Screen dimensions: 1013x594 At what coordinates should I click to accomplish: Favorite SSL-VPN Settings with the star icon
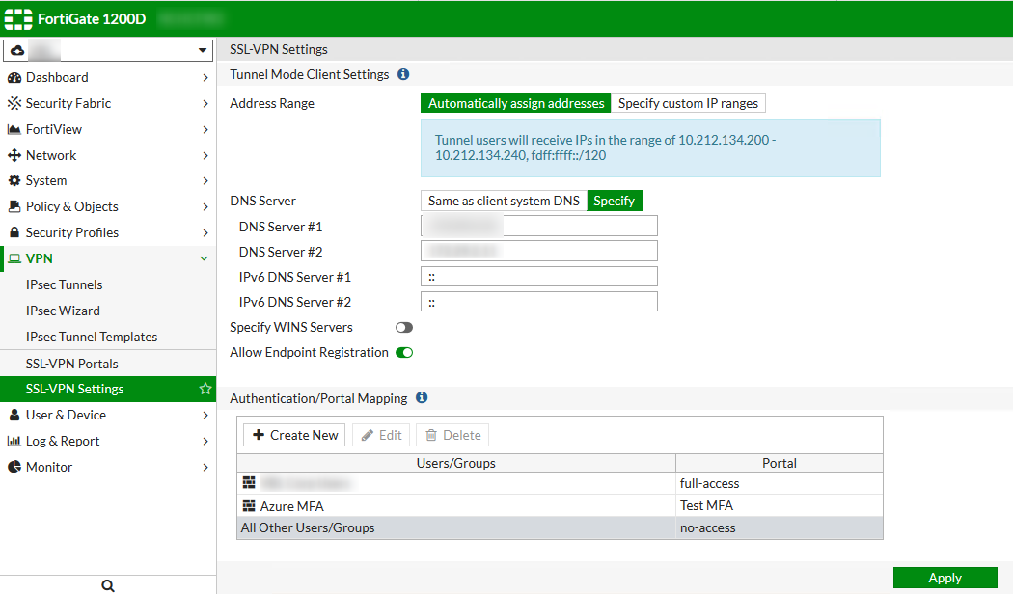[205, 389]
